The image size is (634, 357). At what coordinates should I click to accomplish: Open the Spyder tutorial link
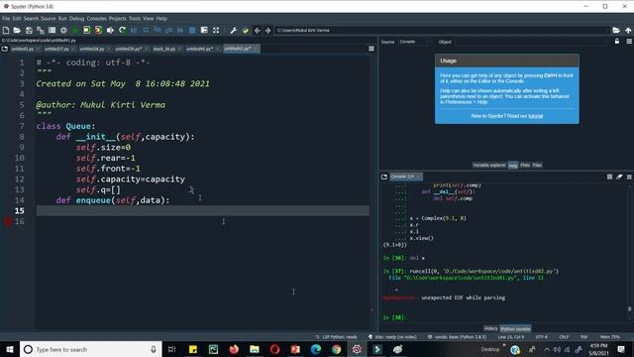535,116
